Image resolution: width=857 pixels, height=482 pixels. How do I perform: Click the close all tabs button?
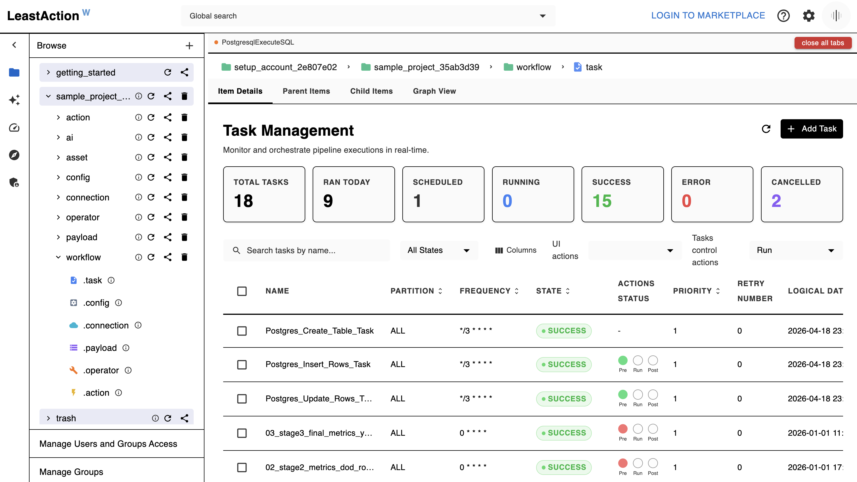click(822, 43)
